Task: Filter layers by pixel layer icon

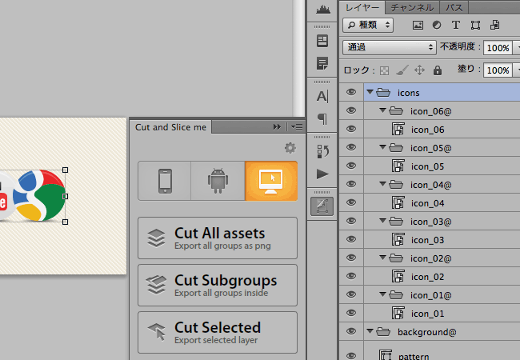Action: 418,25
